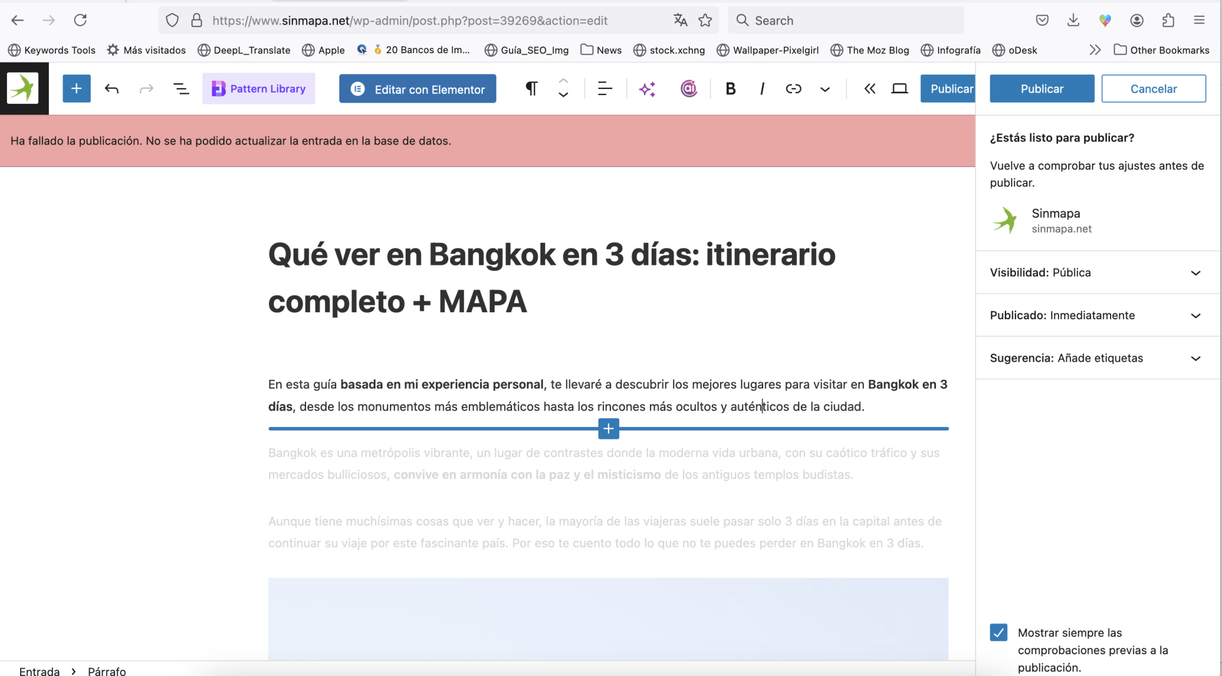Click the first paragraph starting En esta guía
Screen dimensions: 1222x676
click(608, 396)
